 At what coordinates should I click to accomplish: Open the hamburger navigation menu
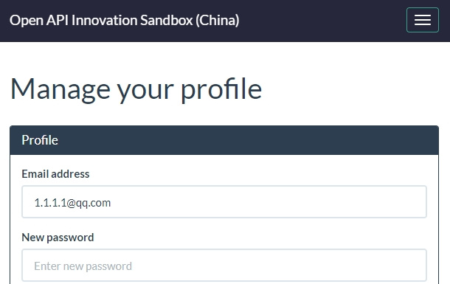(423, 20)
